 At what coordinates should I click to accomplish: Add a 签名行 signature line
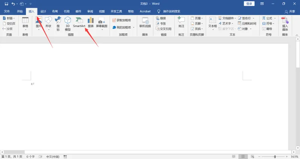(x=246, y=18)
